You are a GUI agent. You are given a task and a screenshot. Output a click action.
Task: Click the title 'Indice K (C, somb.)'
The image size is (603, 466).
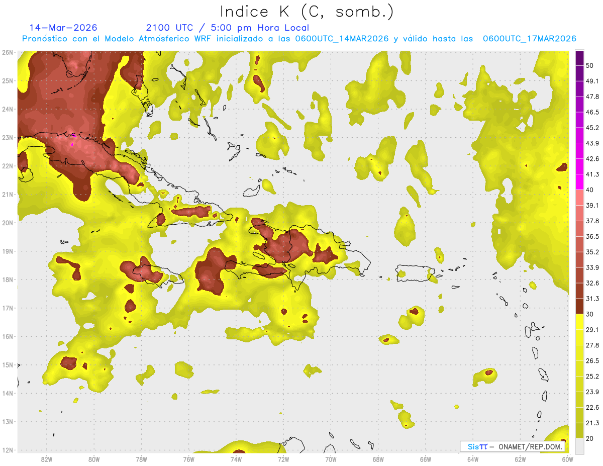[307, 12]
